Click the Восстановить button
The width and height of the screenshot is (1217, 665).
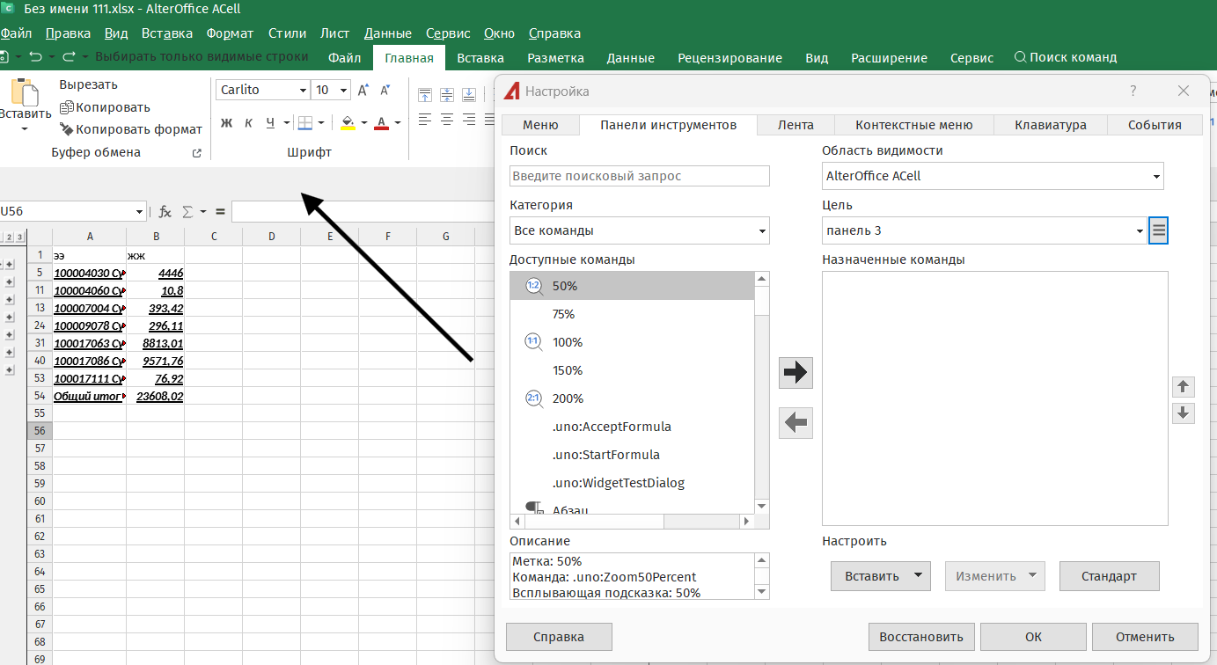point(920,637)
